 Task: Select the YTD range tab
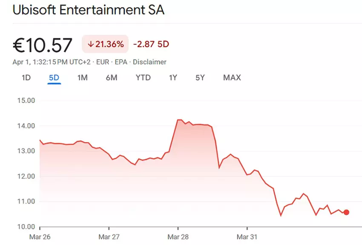[x=143, y=78]
